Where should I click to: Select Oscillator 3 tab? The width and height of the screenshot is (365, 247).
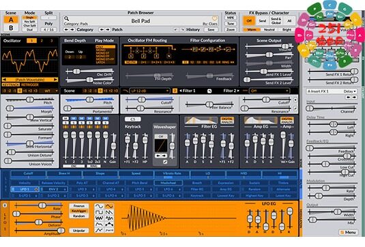pos(52,41)
